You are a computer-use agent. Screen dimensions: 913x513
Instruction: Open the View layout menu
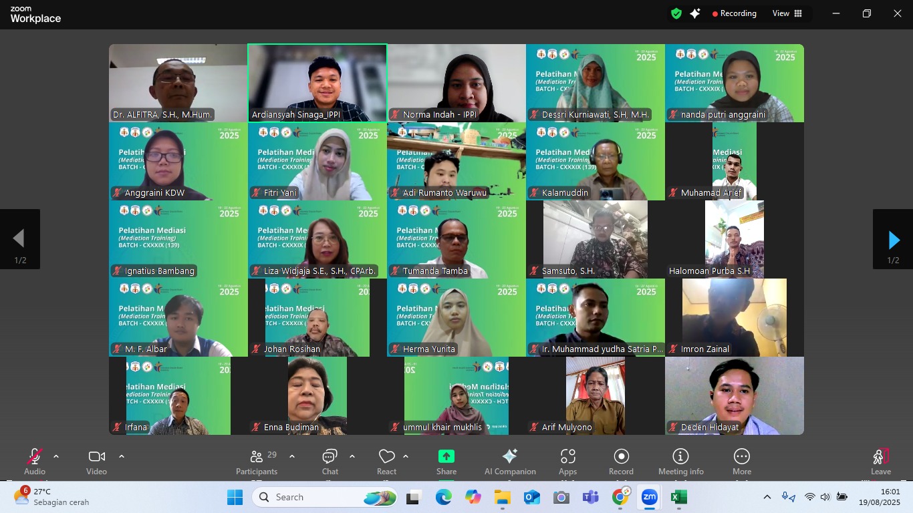[x=787, y=13]
